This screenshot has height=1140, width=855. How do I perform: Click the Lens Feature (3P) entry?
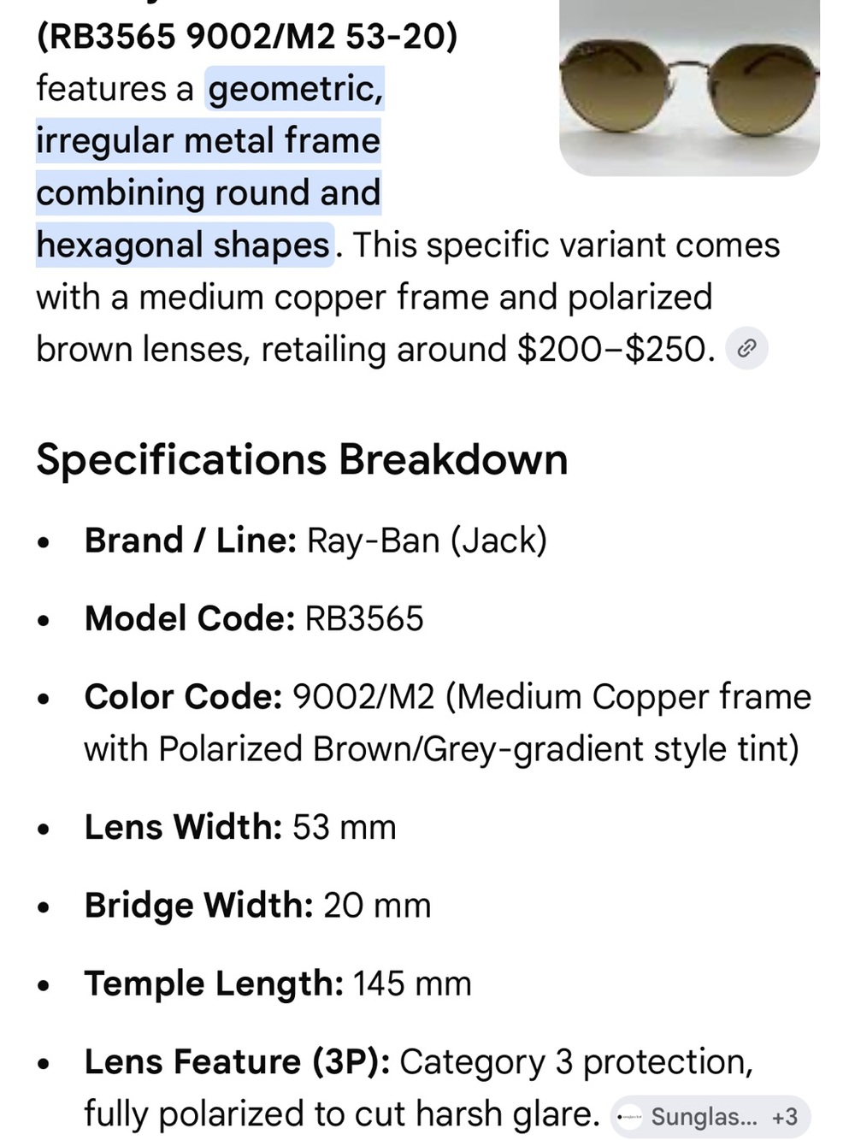coord(419,1088)
